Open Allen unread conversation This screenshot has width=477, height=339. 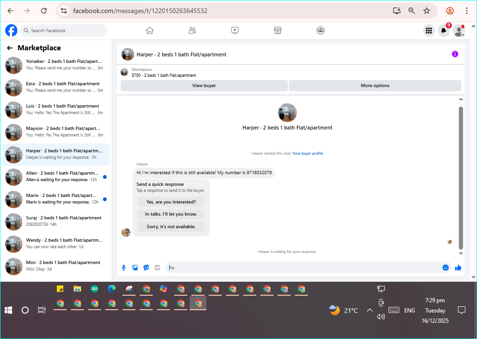(56, 177)
